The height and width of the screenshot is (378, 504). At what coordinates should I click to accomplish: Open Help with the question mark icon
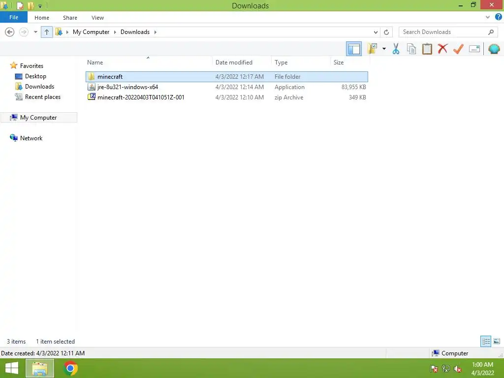point(498,17)
